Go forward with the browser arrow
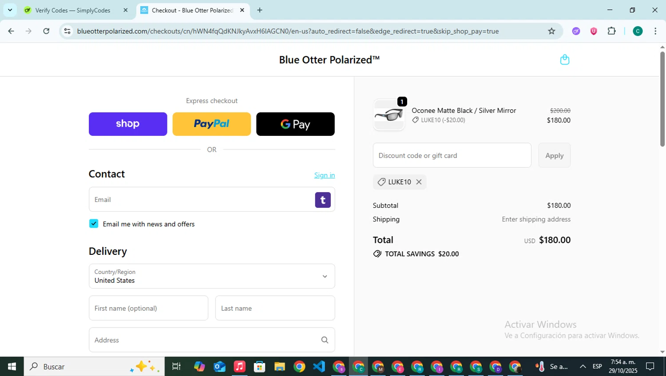 coord(28,31)
